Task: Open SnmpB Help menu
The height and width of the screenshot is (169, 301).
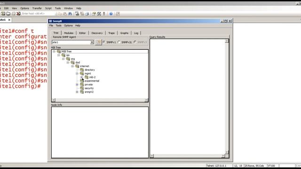Action: click(x=78, y=25)
